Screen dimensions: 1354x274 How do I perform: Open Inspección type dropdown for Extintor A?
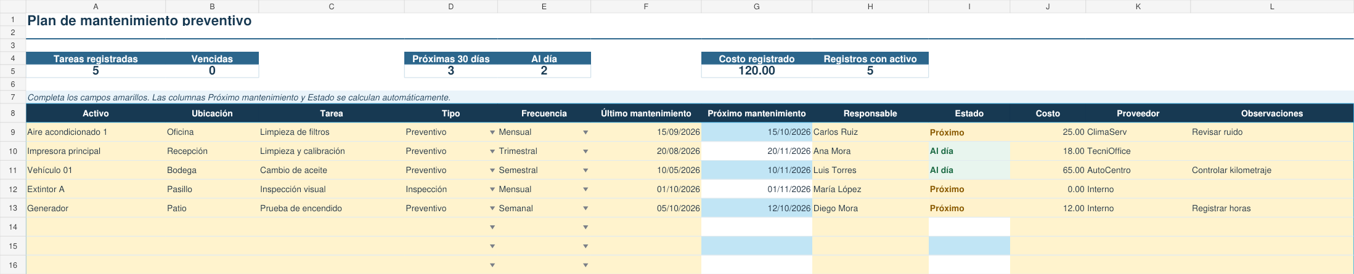click(x=492, y=190)
